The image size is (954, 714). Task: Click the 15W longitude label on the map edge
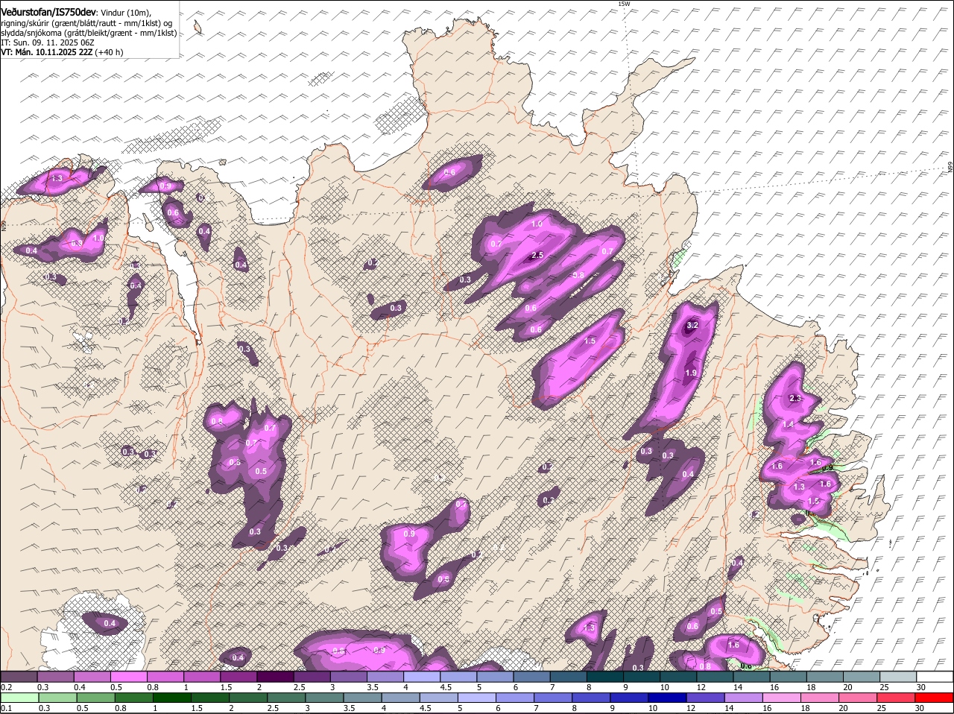(x=624, y=4)
